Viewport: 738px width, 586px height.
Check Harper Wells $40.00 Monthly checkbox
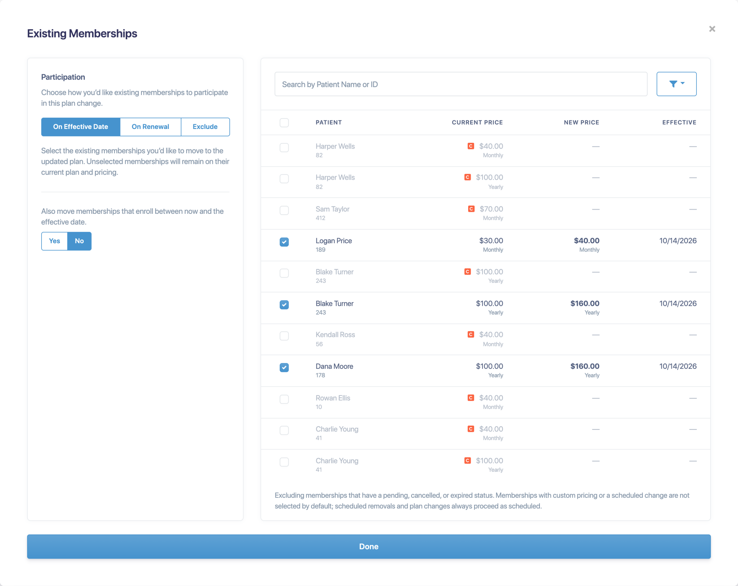pos(284,147)
